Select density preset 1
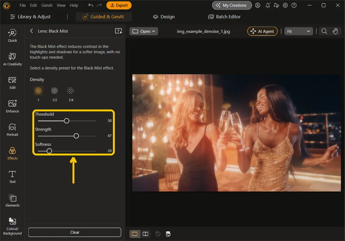 38,91
